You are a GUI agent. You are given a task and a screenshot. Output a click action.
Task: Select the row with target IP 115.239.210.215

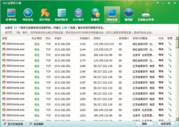coord(88,44)
